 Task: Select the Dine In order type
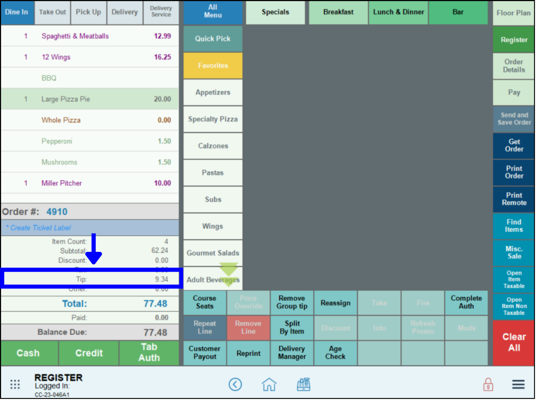[x=17, y=12]
